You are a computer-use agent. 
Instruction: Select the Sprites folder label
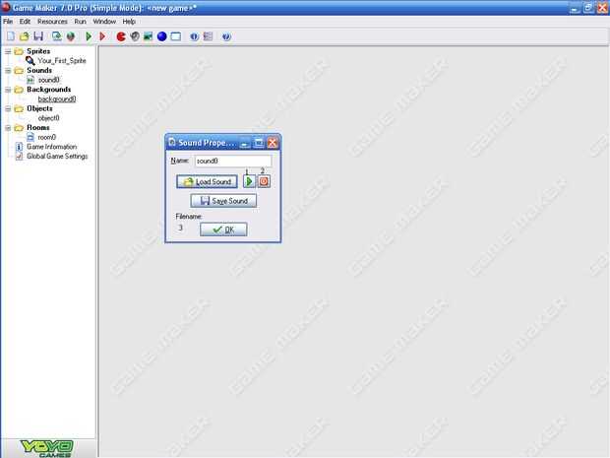click(x=38, y=51)
